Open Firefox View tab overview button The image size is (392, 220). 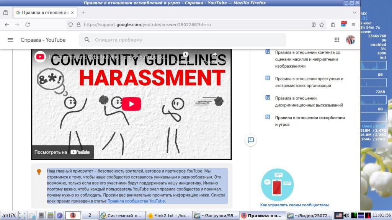click(6, 12)
